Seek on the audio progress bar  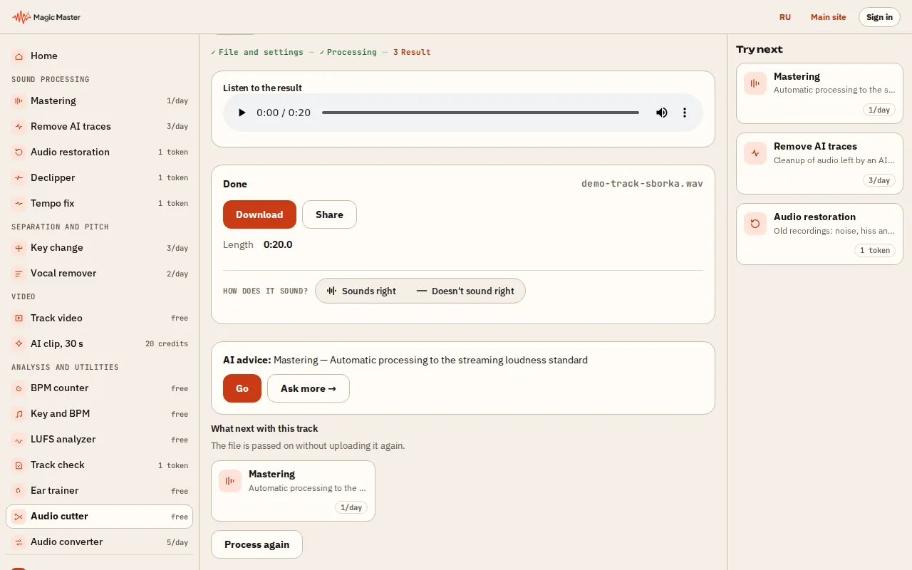[x=480, y=113]
